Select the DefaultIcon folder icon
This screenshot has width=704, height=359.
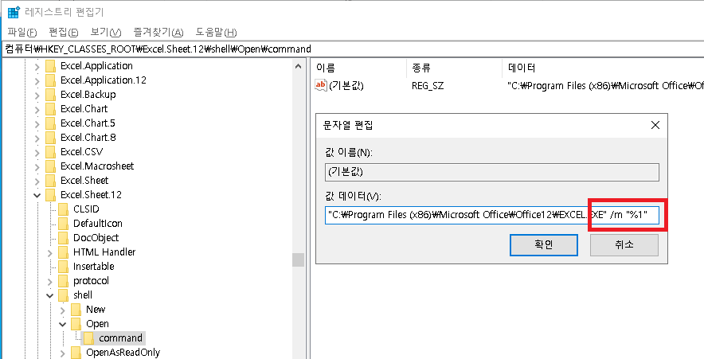[63, 224]
